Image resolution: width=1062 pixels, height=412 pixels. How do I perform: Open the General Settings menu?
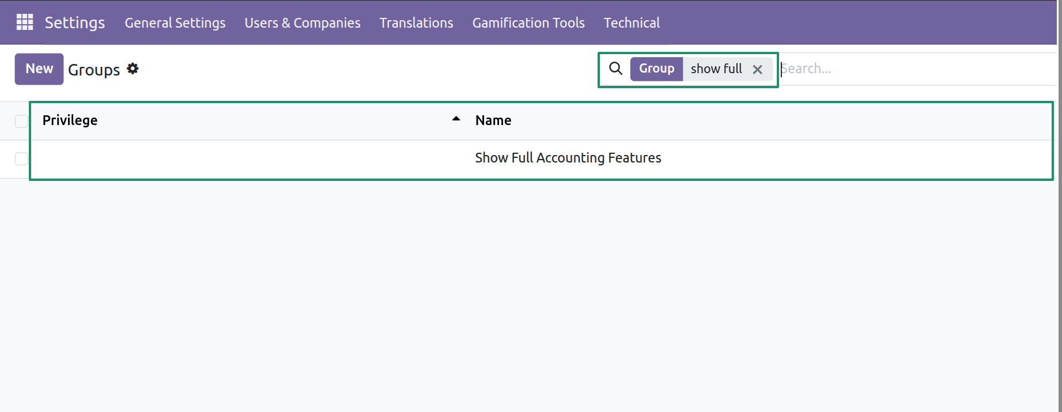tap(175, 22)
